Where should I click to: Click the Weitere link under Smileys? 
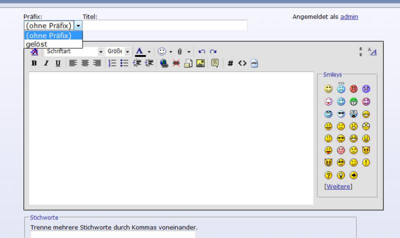click(338, 186)
